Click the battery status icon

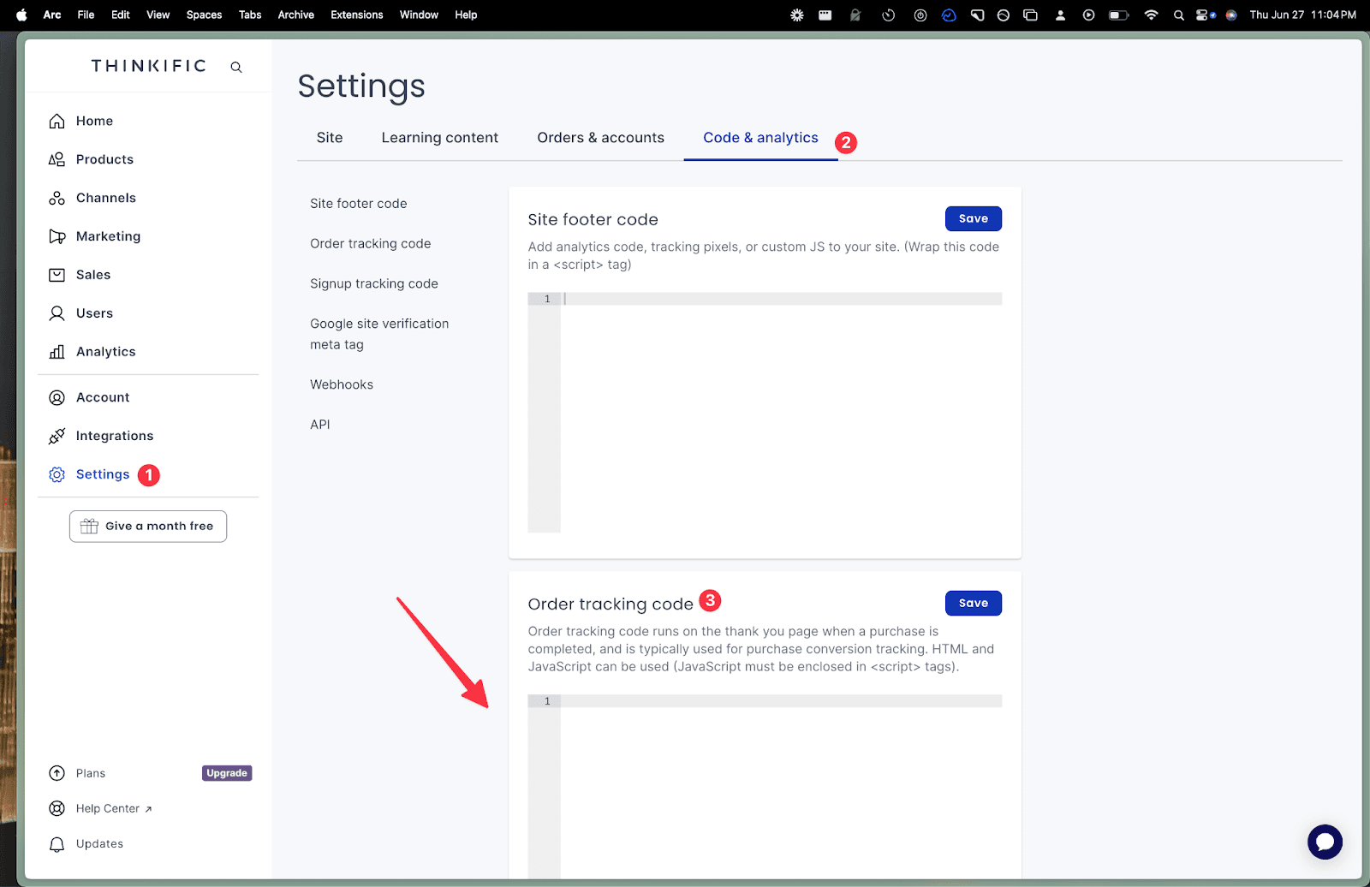tap(1118, 15)
